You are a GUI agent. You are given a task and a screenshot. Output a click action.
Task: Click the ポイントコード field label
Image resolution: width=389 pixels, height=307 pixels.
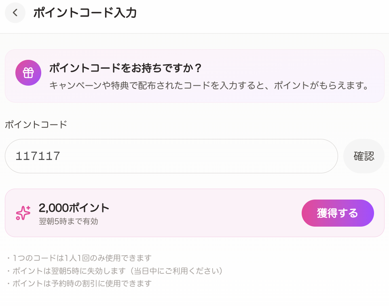[x=36, y=124]
